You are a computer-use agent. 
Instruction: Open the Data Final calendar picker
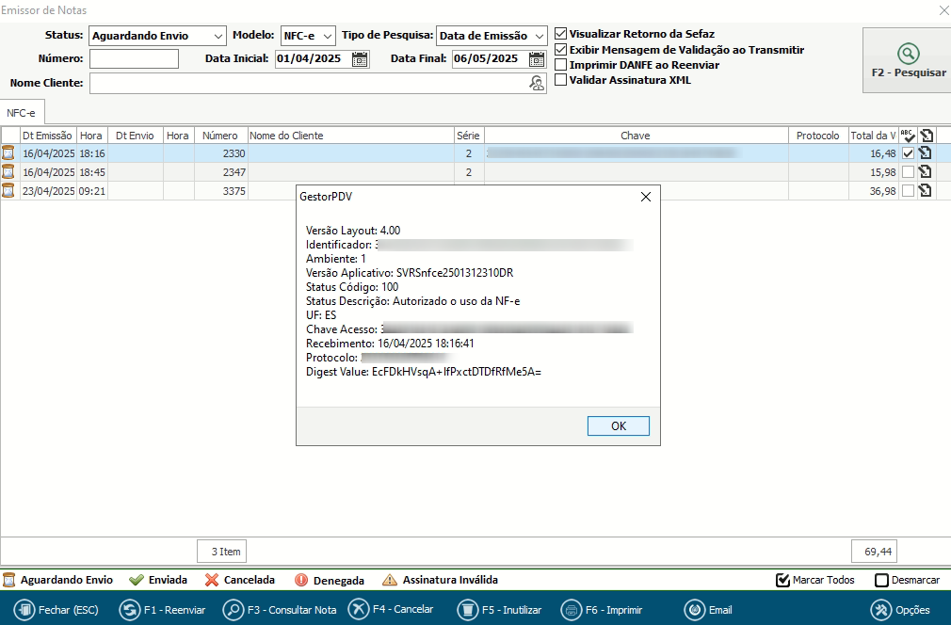pyautogui.click(x=537, y=59)
